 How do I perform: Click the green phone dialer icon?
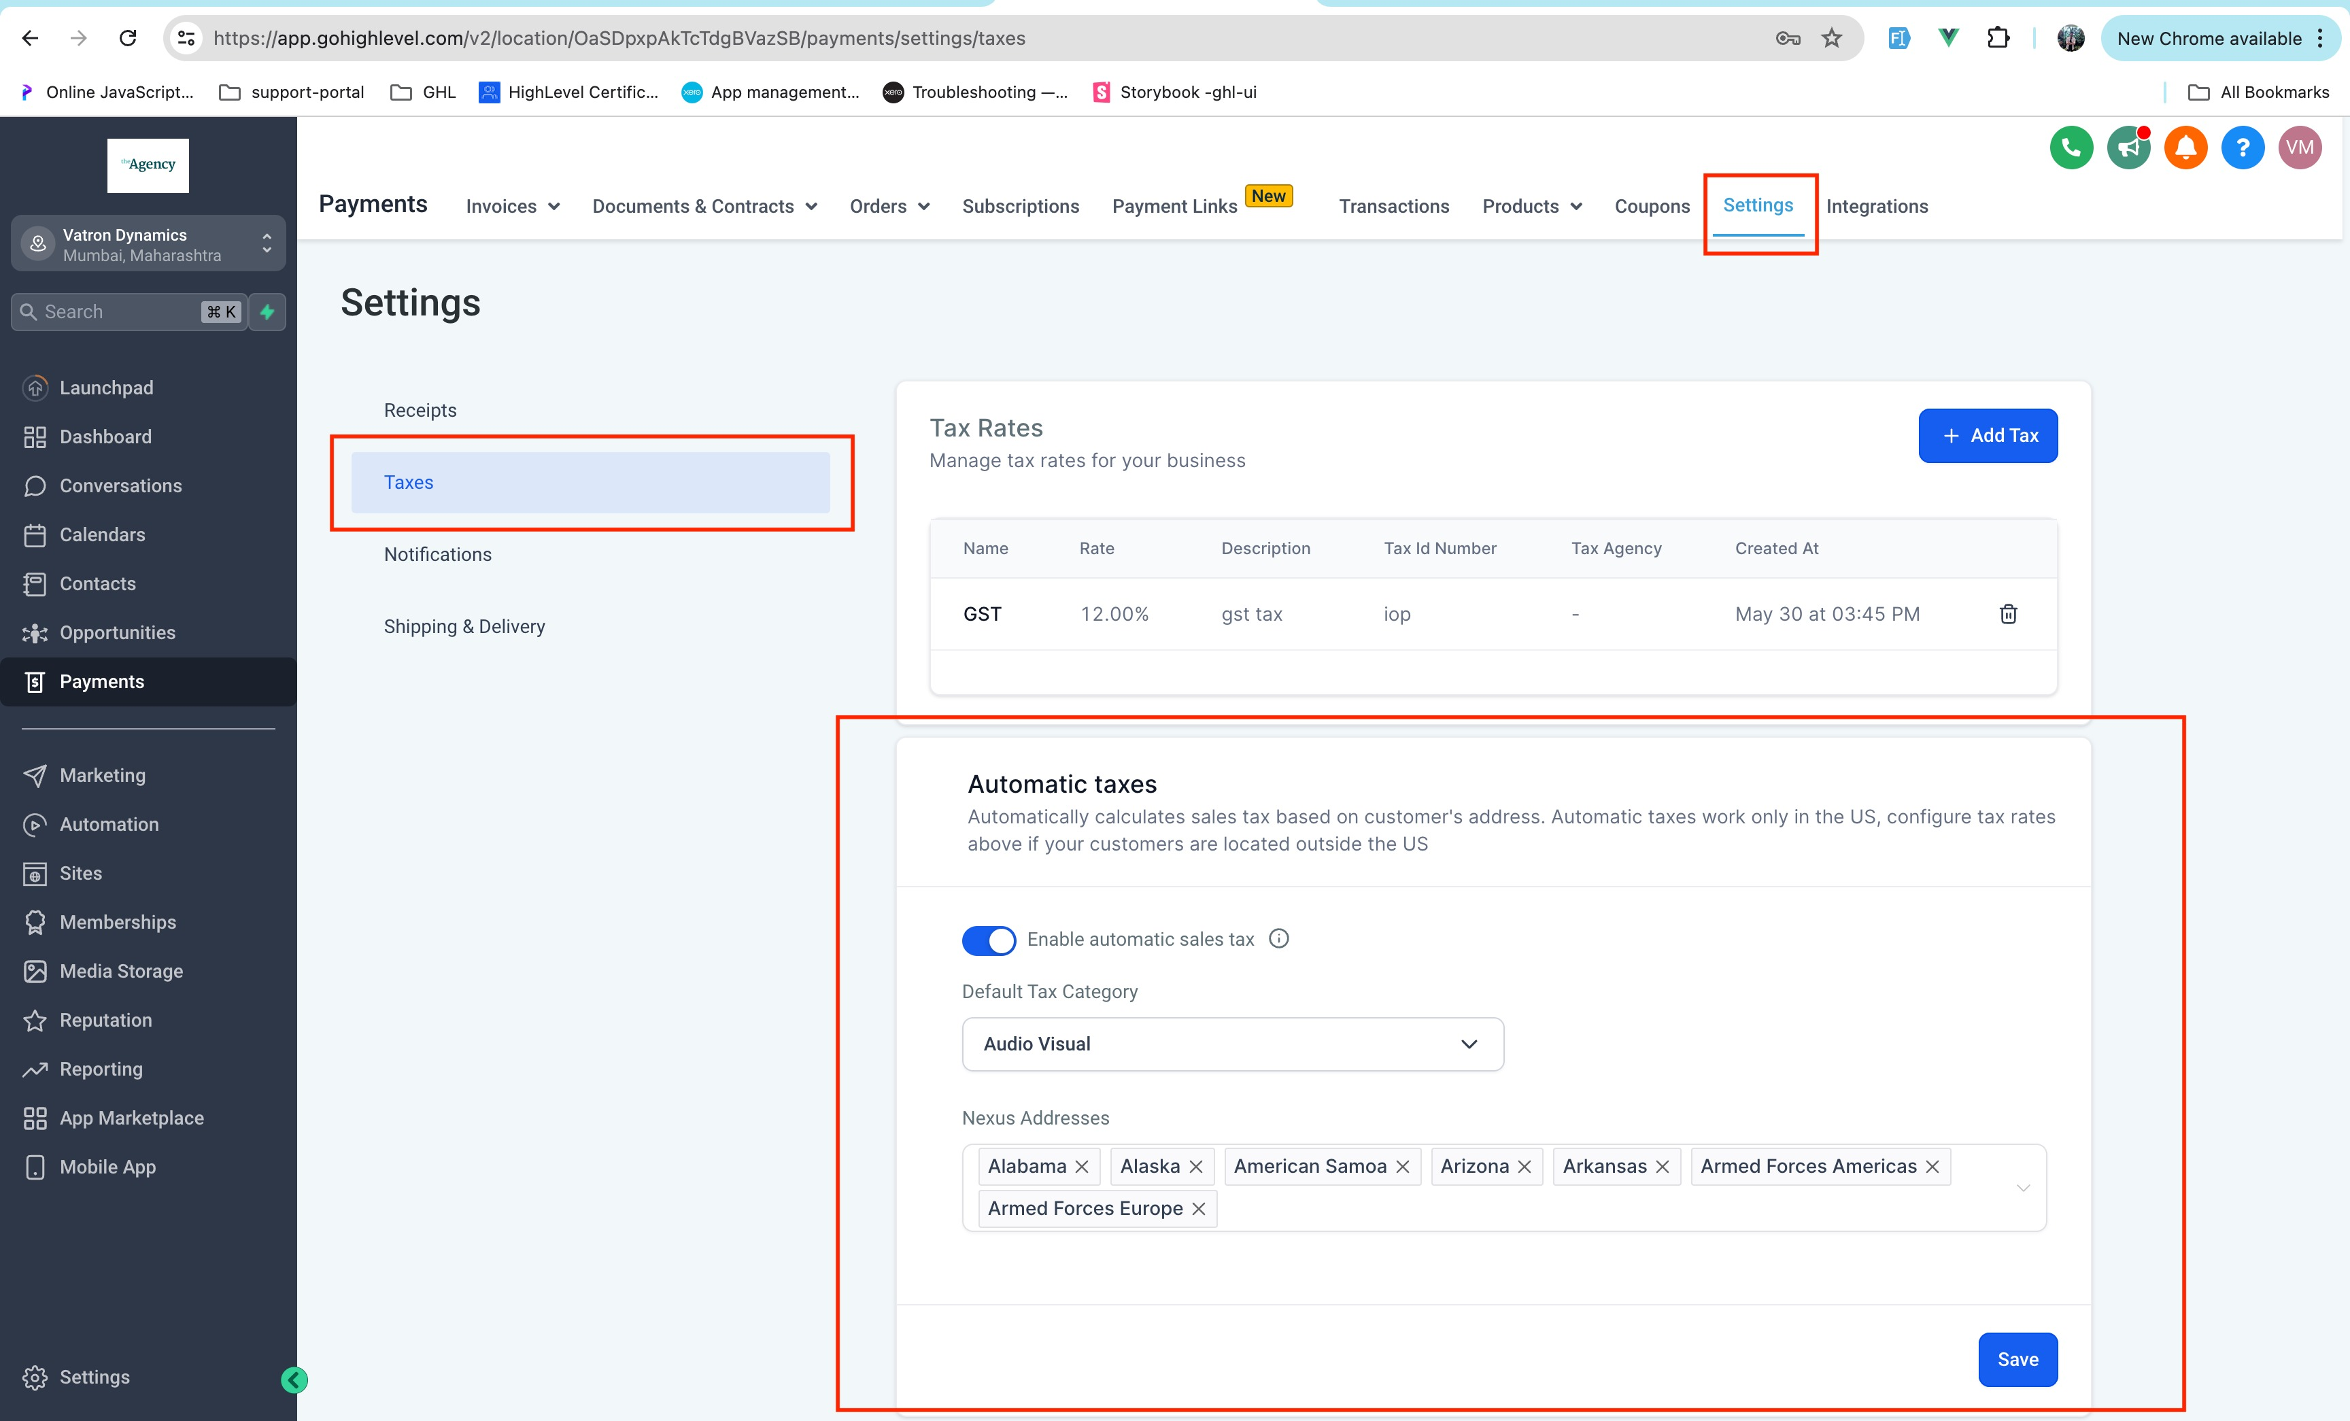click(x=2071, y=148)
